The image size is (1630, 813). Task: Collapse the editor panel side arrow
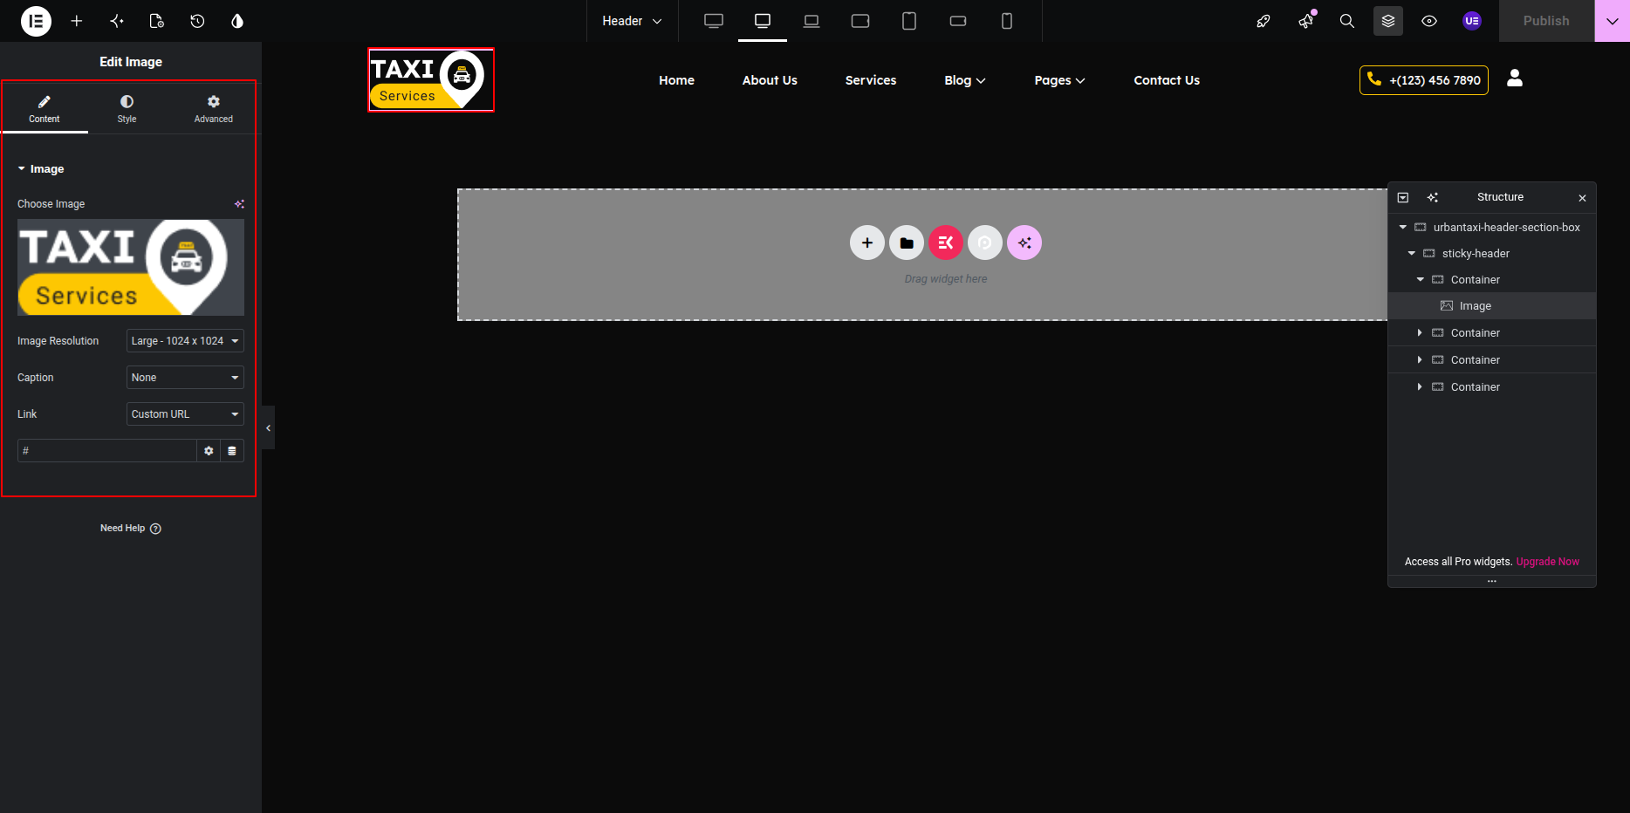click(268, 427)
